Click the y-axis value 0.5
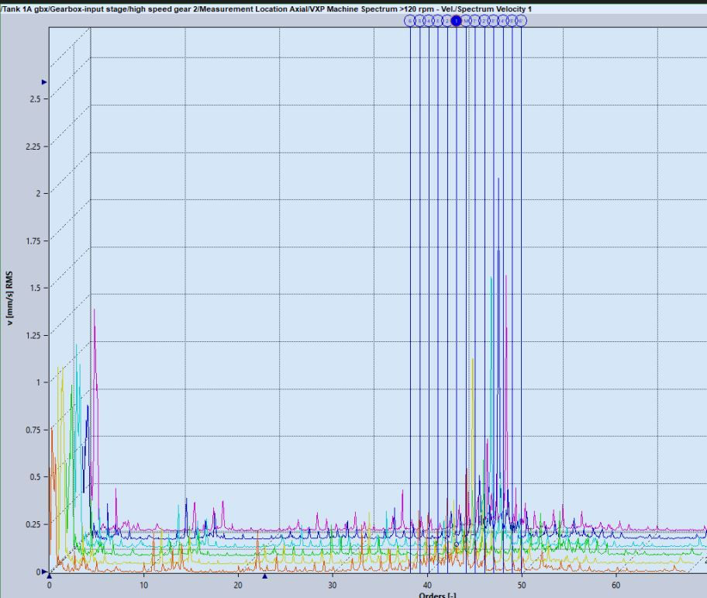Image resolution: width=707 pixels, height=598 pixels. tap(35, 477)
